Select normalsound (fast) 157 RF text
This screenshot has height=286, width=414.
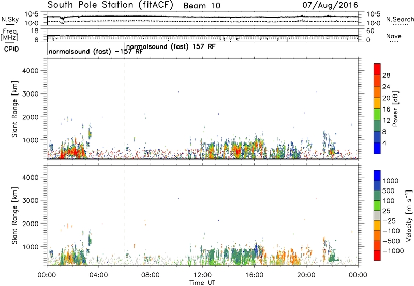[171, 46]
